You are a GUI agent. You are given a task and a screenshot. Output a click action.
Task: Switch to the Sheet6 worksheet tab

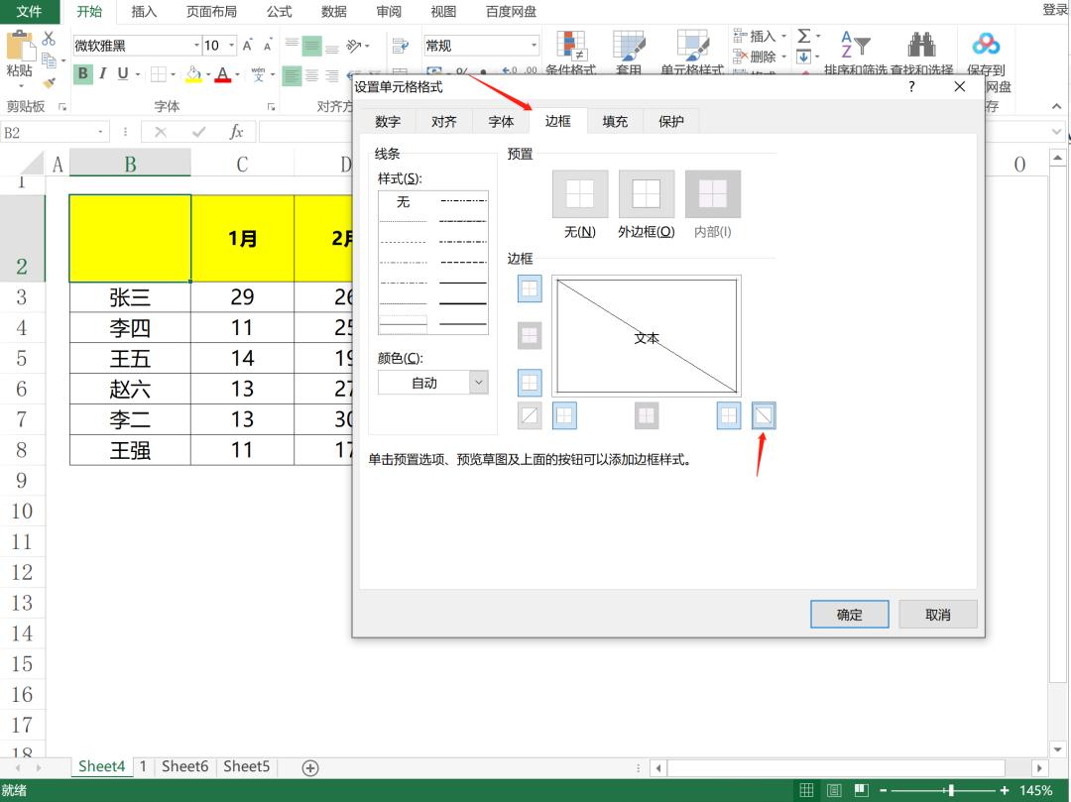click(x=184, y=766)
